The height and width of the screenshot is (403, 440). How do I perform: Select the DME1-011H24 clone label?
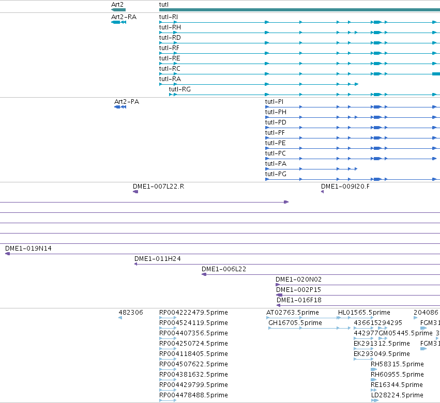click(x=157, y=259)
